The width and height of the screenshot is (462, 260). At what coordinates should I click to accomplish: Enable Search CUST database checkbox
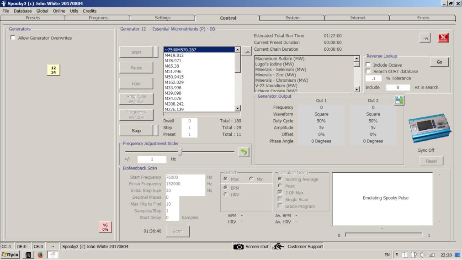pos(368,71)
